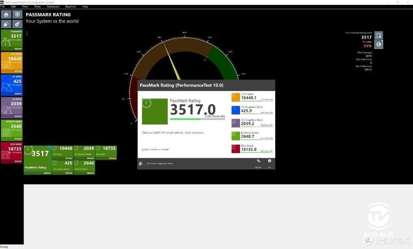Click the comparison charts document icon
This screenshot has height=249, width=413.
click(141, 163)
